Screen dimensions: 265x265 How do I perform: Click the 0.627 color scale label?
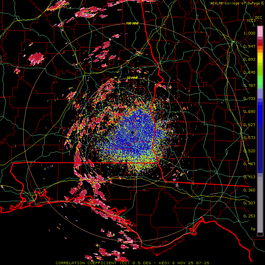[x=249, y=125]
